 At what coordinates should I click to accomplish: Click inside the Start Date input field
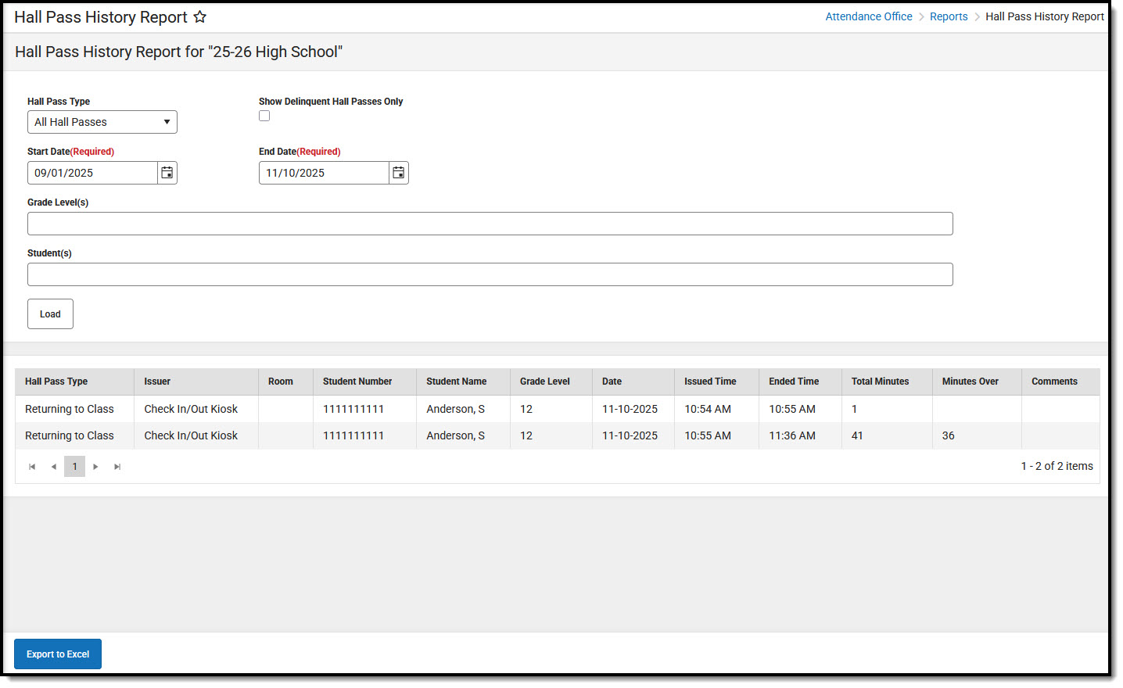point(91,172)
